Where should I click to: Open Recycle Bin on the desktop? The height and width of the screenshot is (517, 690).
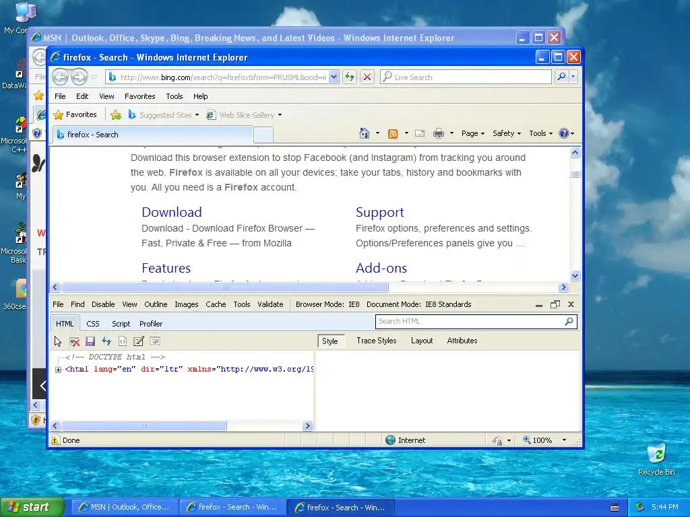[x=656, y=460]
